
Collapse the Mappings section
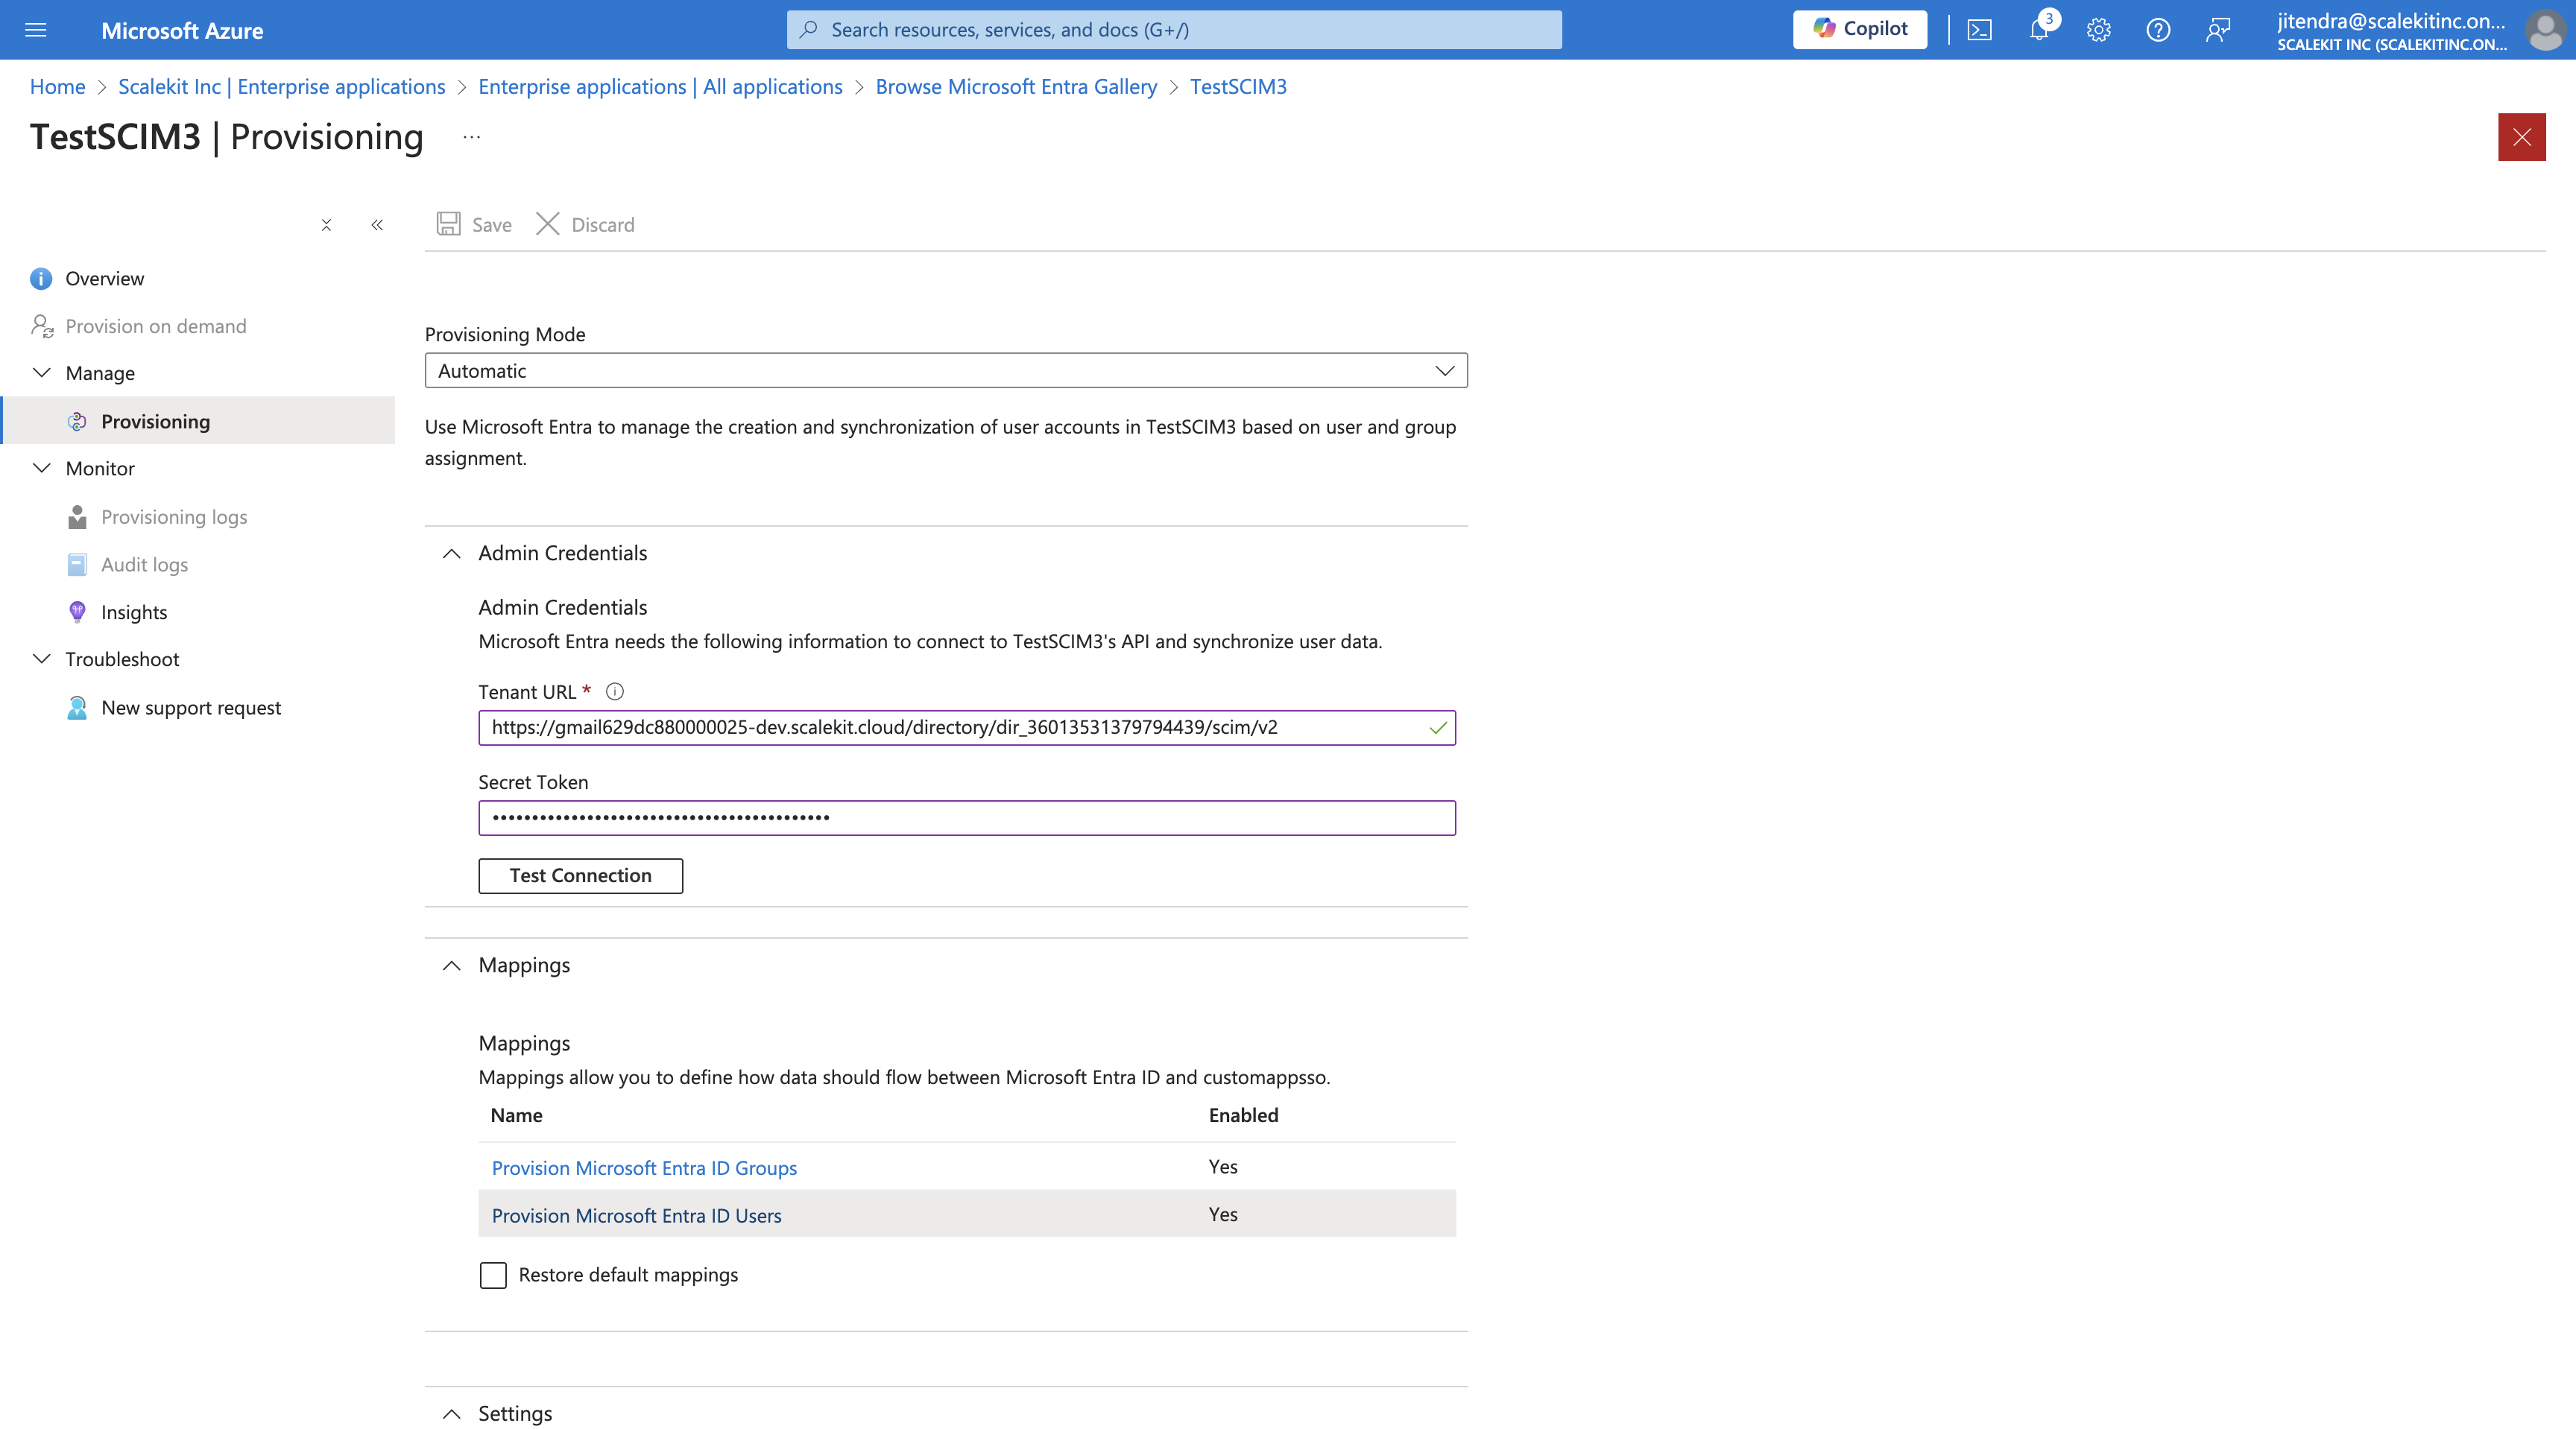coord(452,966)
